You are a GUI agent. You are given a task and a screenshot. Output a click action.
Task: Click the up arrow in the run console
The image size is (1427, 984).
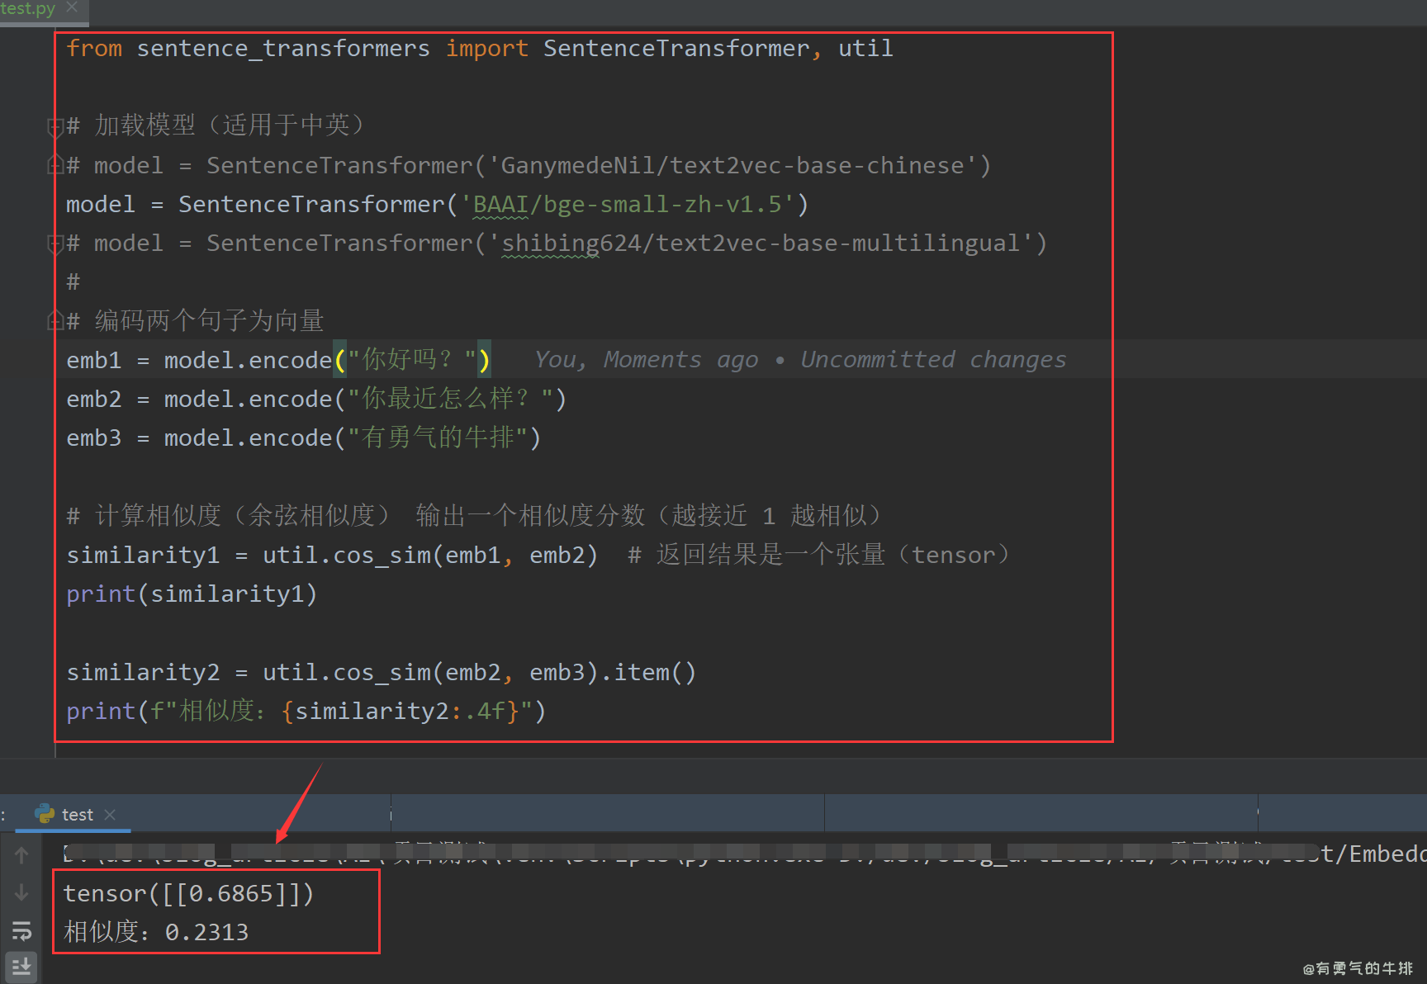pyautogui.click(x=21, y=855)
